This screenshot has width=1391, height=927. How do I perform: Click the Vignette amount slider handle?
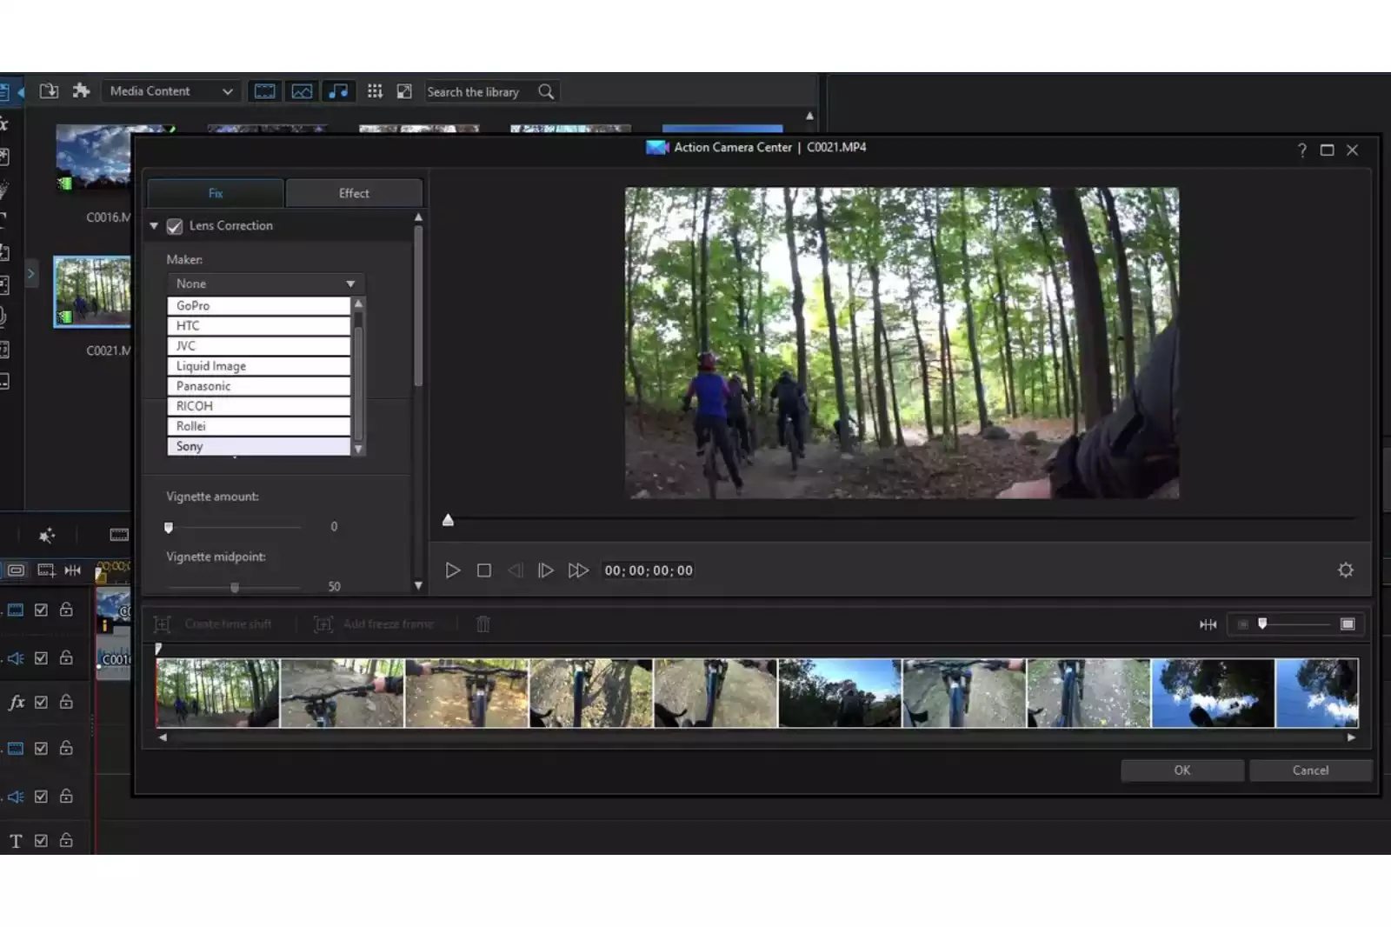pos(169,526)
